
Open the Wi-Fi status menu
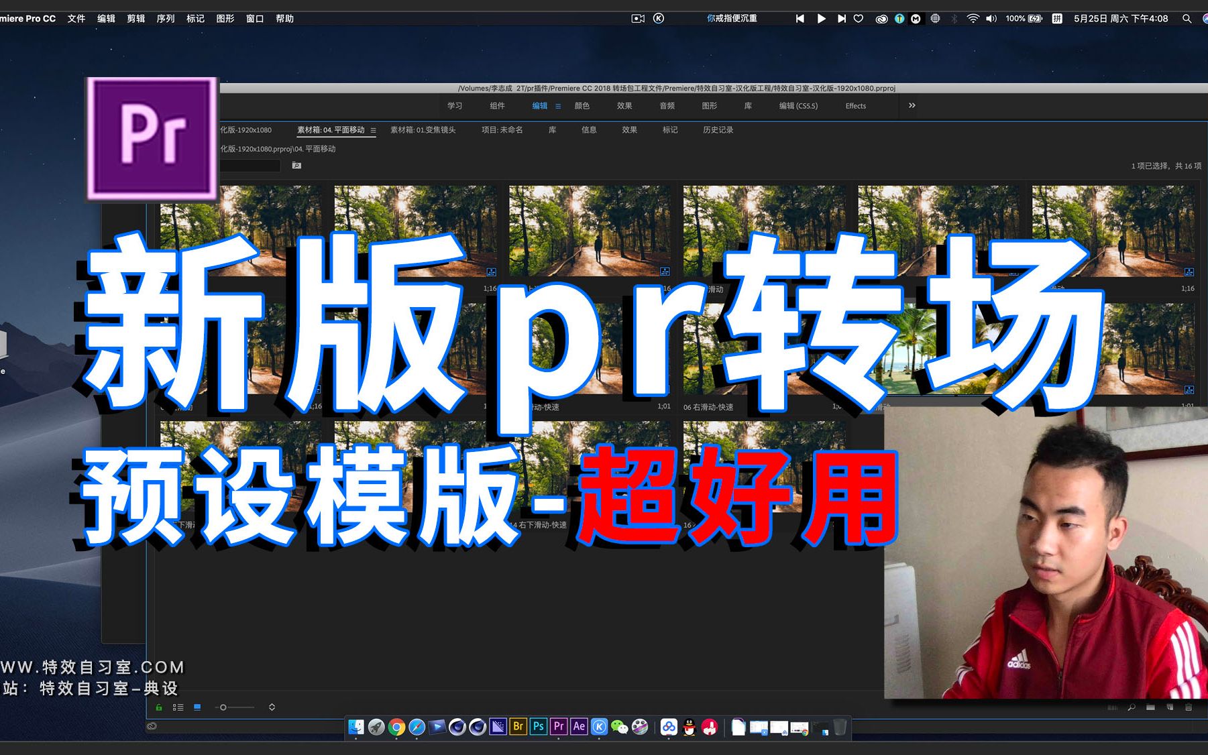coord(973,19)
